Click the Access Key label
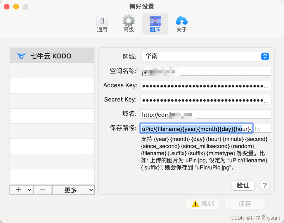 click(120, 85)
